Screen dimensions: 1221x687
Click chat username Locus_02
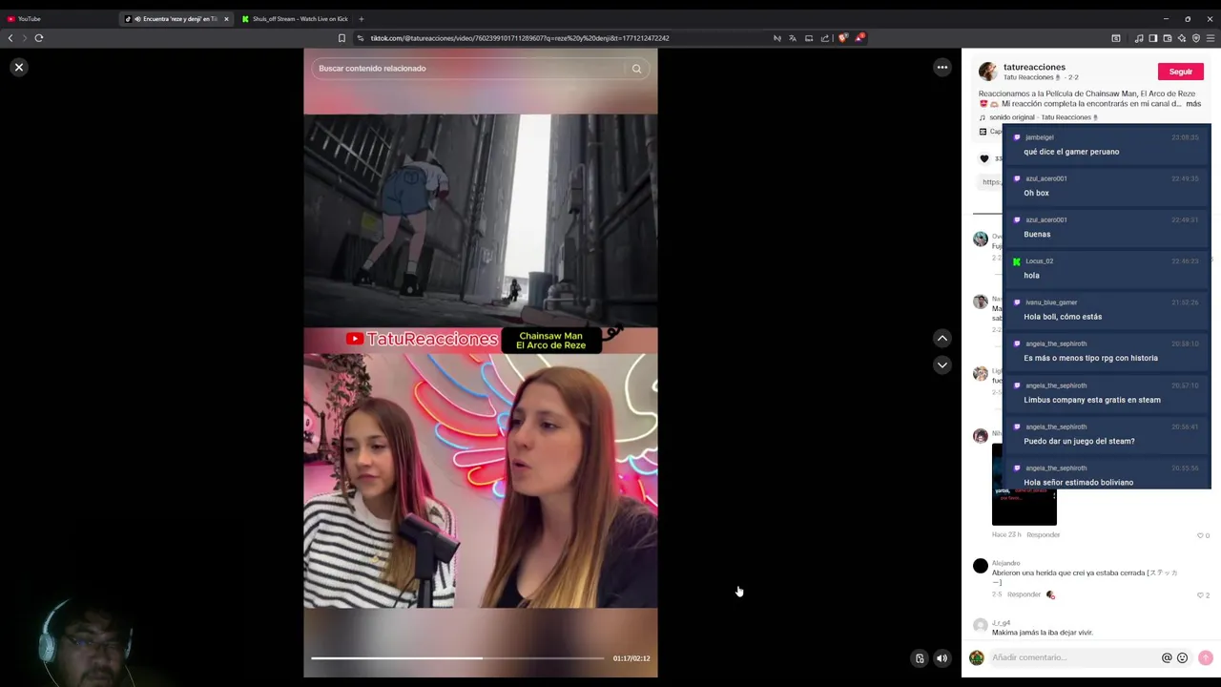[1039, 261]
